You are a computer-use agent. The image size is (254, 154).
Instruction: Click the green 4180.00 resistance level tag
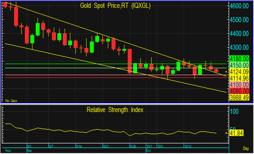point(239,59)
